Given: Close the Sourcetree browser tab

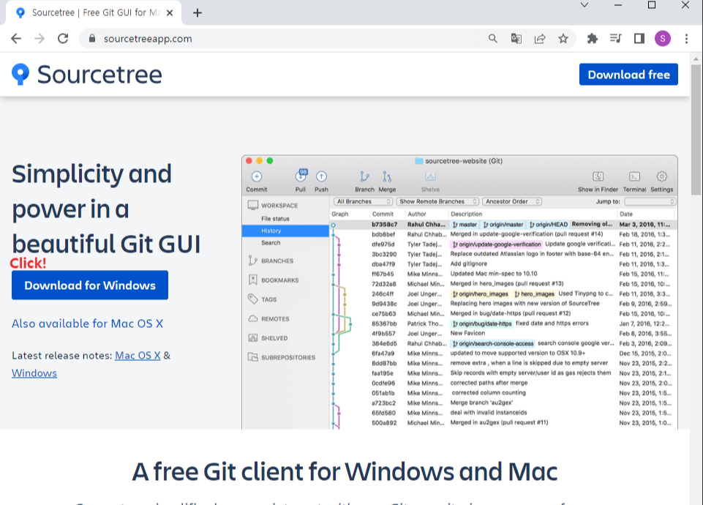Looking at the screenshot, I should [170, 13].
